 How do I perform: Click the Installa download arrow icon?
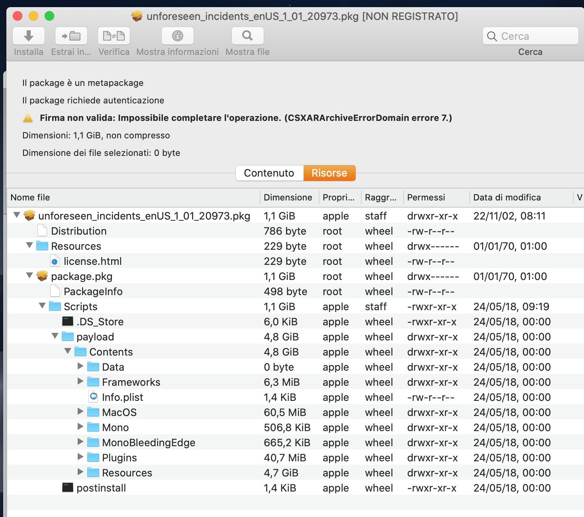29,36
